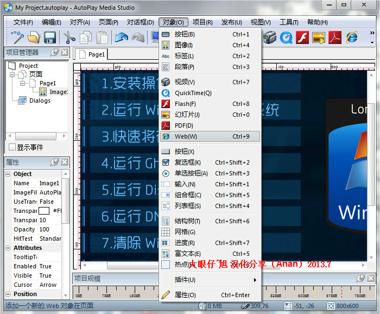Click the magic wand wizard toolbar icon

click(17, 37)
